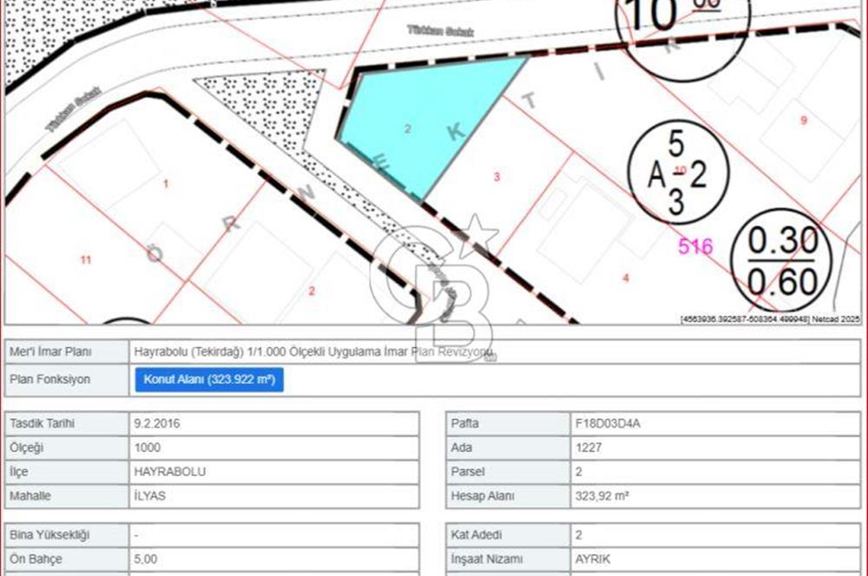Click the Kat Adedi label

(477, 535)
